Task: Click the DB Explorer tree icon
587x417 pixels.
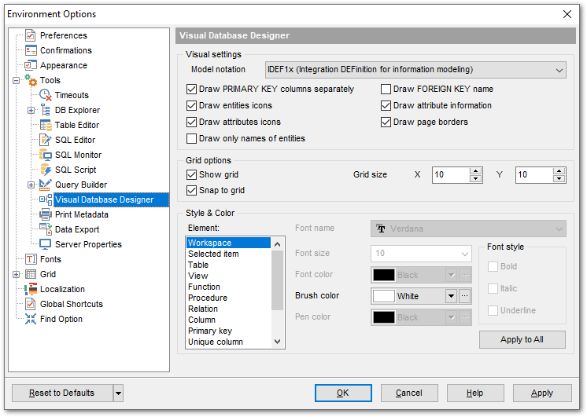Action: point(46,110)
